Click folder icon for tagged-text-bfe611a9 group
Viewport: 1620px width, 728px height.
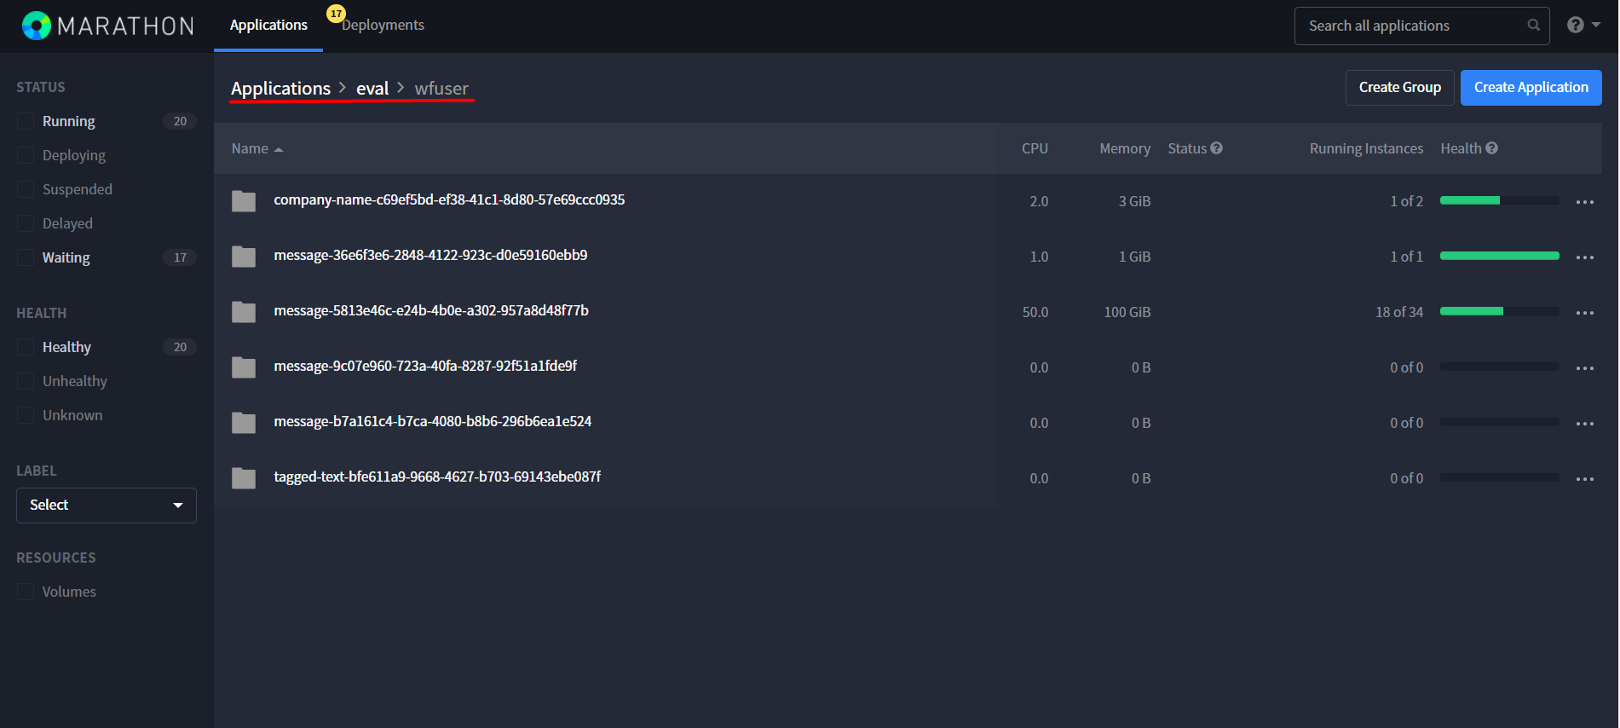coord(244,478)
